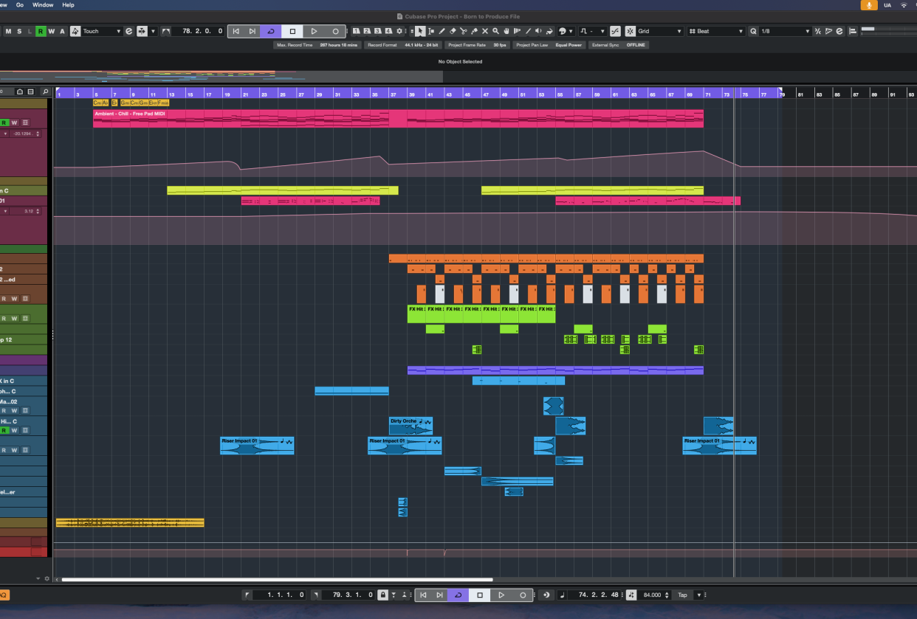
Task: Select the Comp hand tool
Action: click(506, 31)
